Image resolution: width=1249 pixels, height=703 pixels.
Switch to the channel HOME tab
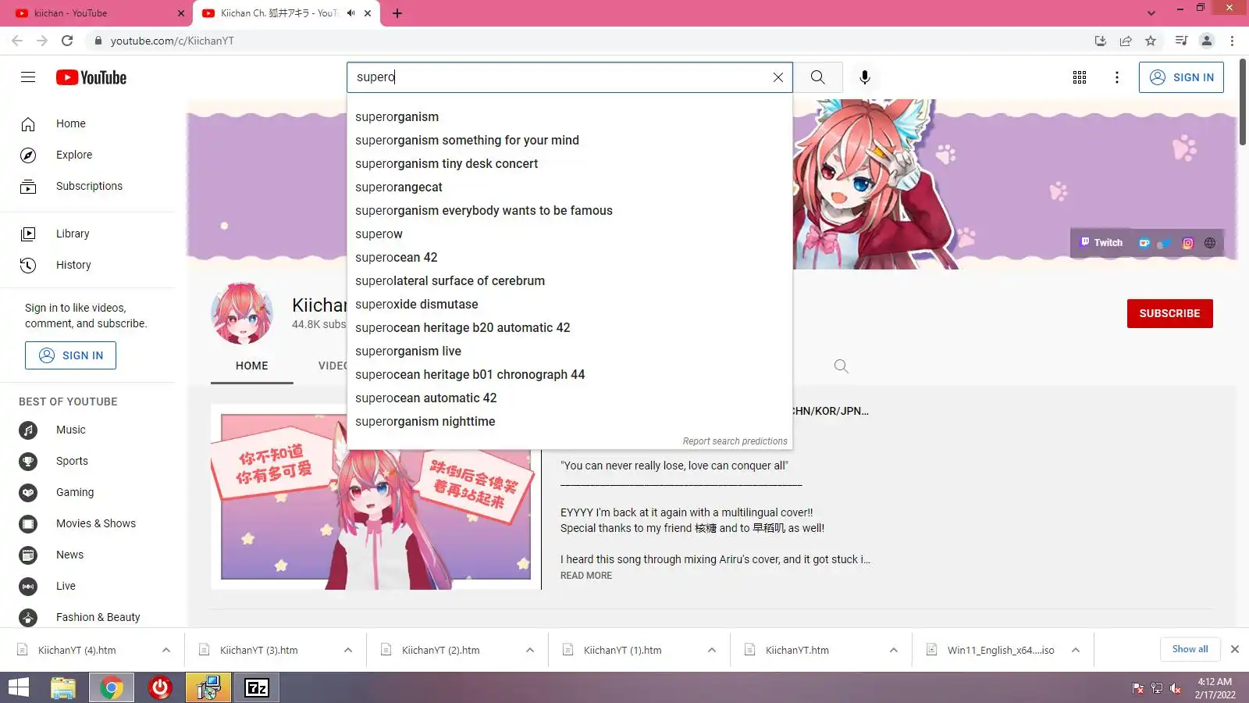[251, 366]
